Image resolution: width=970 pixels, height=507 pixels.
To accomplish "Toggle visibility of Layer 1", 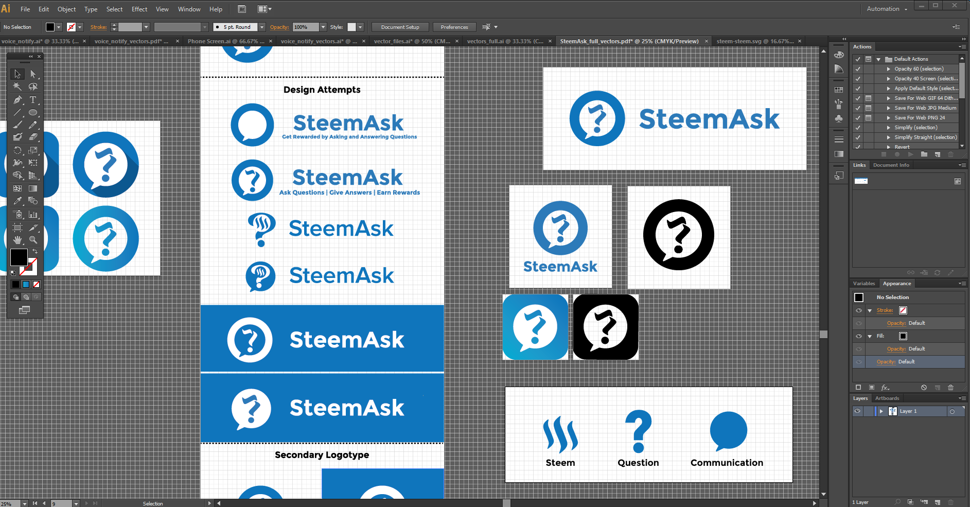I will point(857,411).
